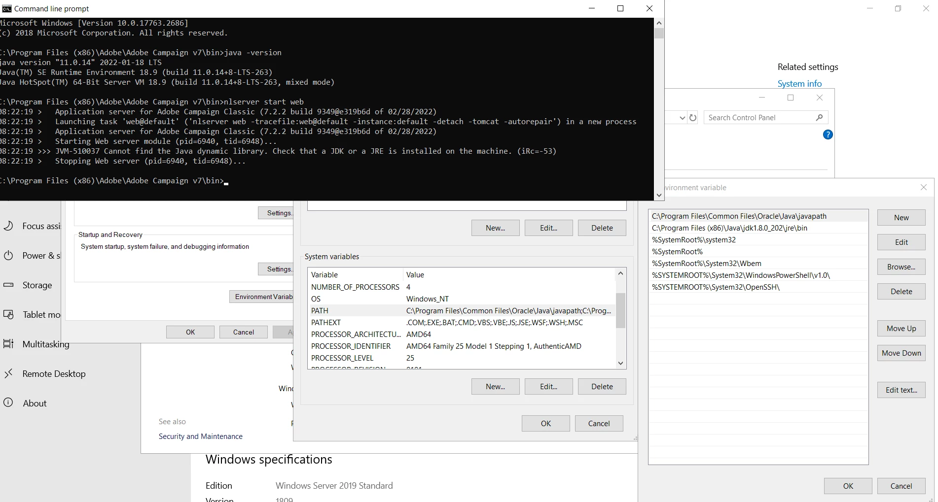Click the Value column header
This screenshot has width=938, height=502.
[509, 274]
